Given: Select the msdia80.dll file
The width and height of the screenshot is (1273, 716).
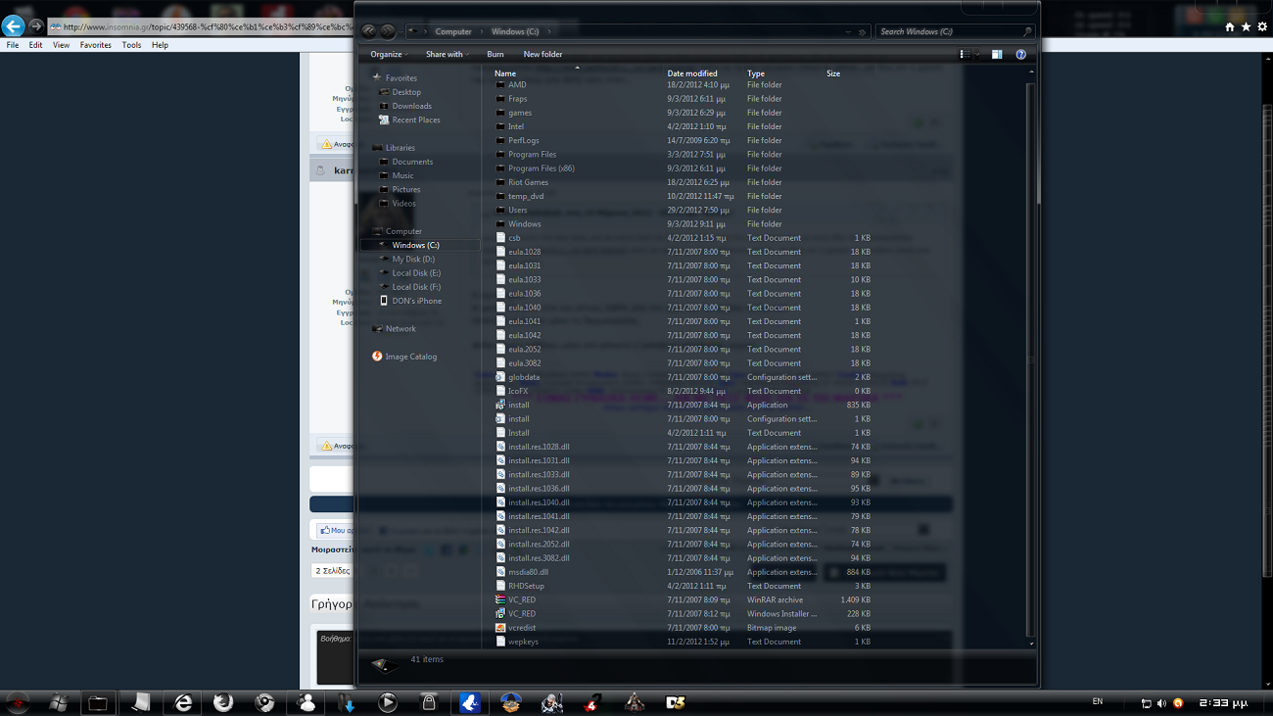Looking at the screenshot, I should [528, 572].
